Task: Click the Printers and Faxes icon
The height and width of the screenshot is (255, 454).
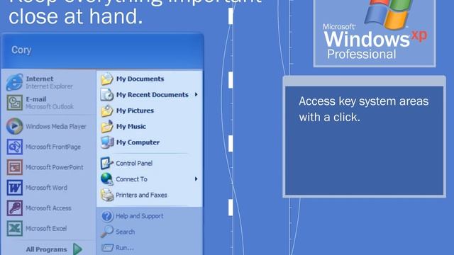Action: click(x=106, y=195)
